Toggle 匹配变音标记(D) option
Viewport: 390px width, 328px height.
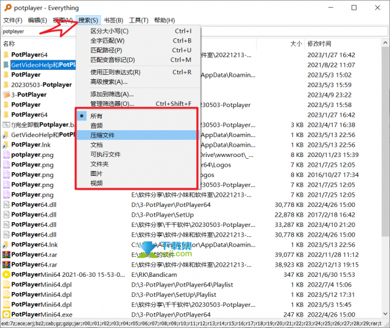(138, 60)
